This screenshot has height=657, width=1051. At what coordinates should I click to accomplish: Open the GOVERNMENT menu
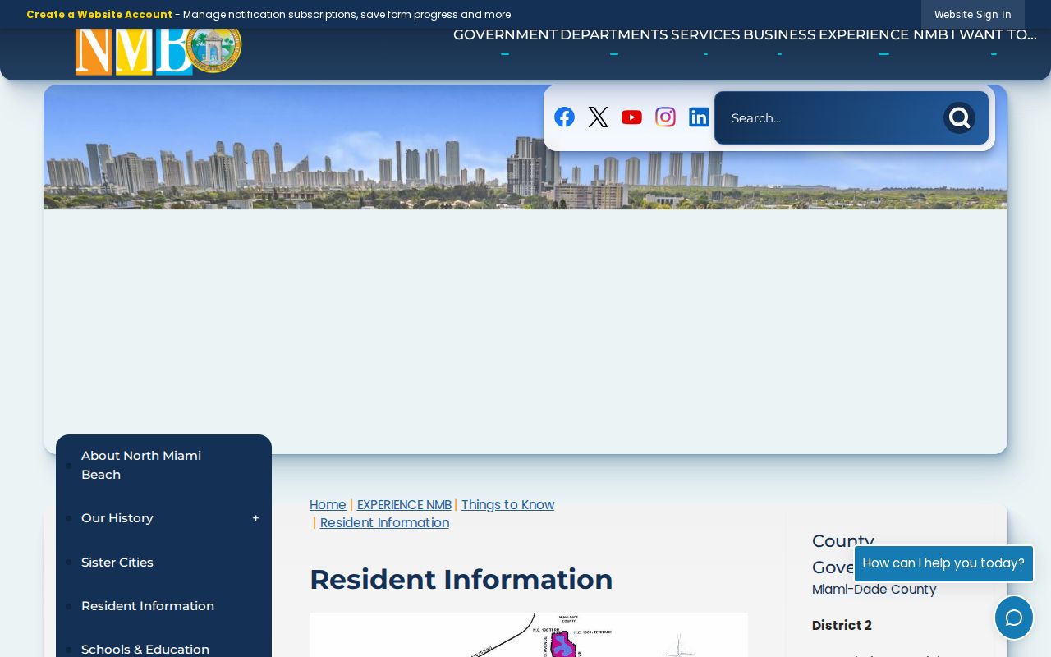click(505, 34)
